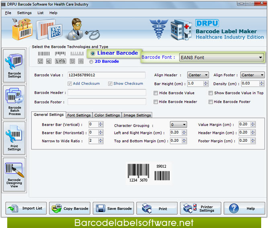The height and width of the screenshot is (228, 268).
Task: Click the wide 2D PDF barcode sample icon
Action: click(x=61, y=61)
